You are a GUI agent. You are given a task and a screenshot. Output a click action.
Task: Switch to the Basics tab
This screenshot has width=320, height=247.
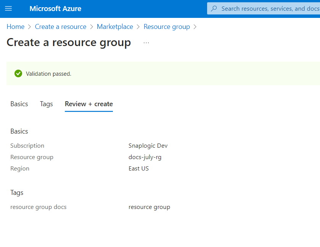[x=19, y=104]
